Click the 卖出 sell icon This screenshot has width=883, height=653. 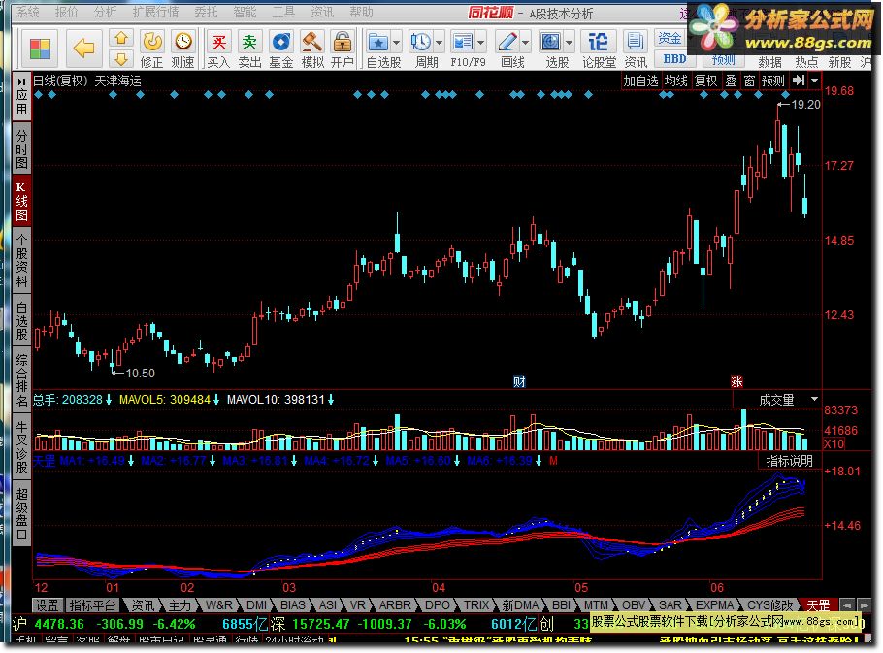pyautogui.click(x=249, y=49)
